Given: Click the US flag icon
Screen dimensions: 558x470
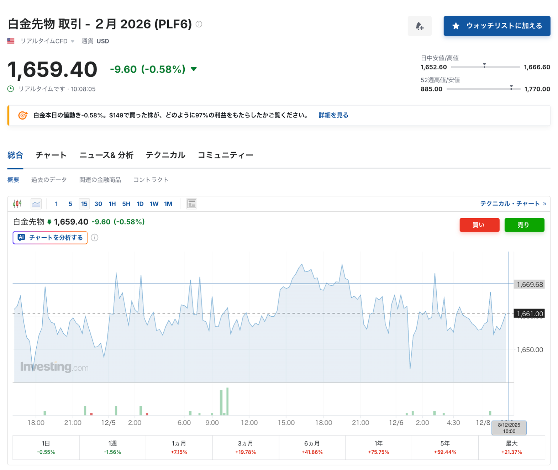Looking at the screenshot, I should tap(11, 41).
